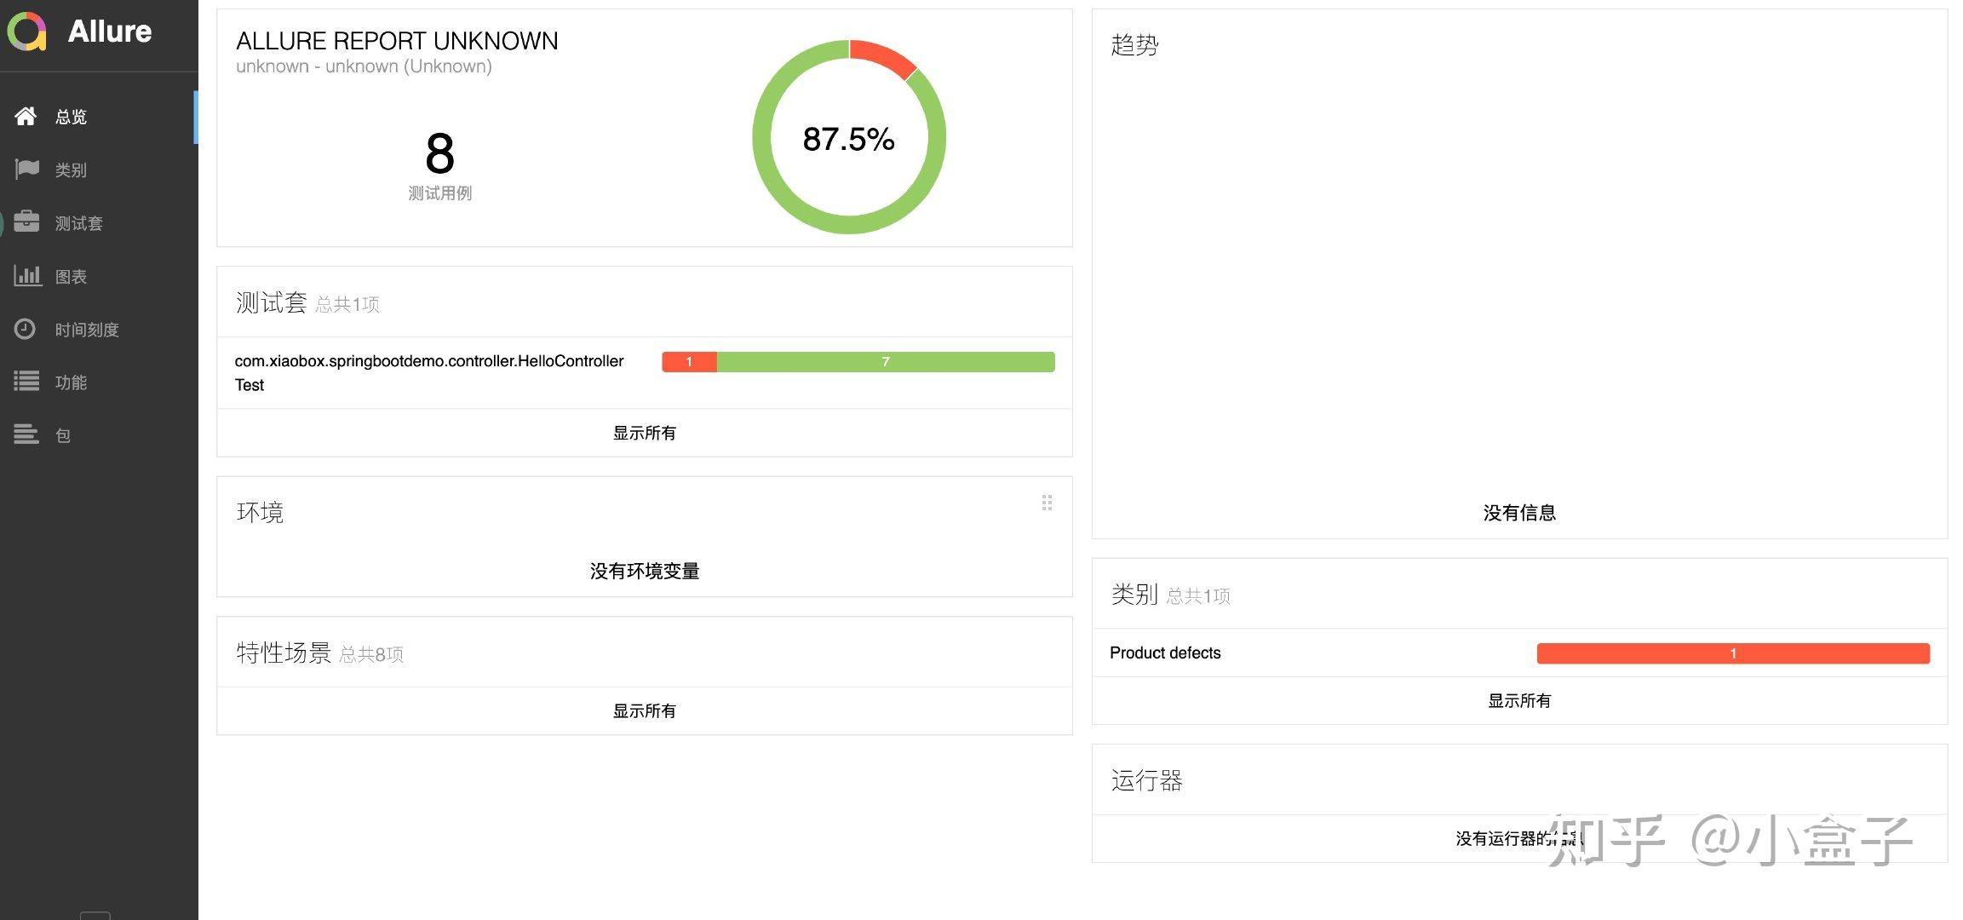Click the 87.5% donut chart

click(x=848, y=137)
